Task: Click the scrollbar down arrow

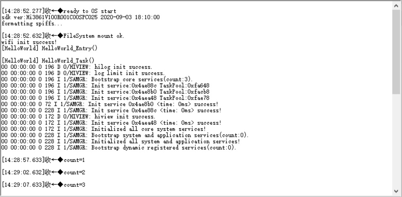Action: tap(396, 192)
